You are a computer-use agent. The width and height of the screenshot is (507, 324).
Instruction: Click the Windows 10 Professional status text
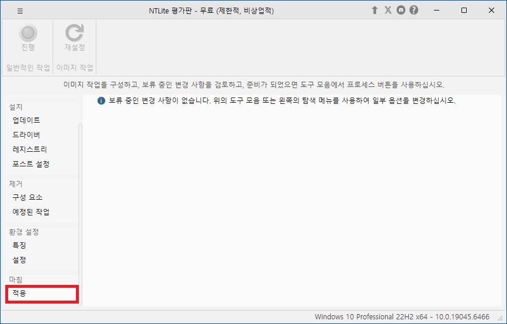(x=402, y=317)
